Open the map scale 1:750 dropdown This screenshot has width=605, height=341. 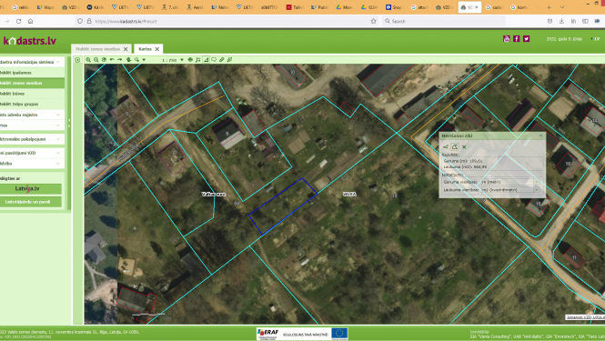pos(182,60)
